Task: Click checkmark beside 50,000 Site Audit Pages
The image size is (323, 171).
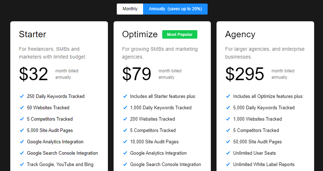Action: (228, 142)
